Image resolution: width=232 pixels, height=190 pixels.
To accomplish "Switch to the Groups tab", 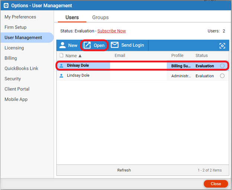I will pos(100,17).
